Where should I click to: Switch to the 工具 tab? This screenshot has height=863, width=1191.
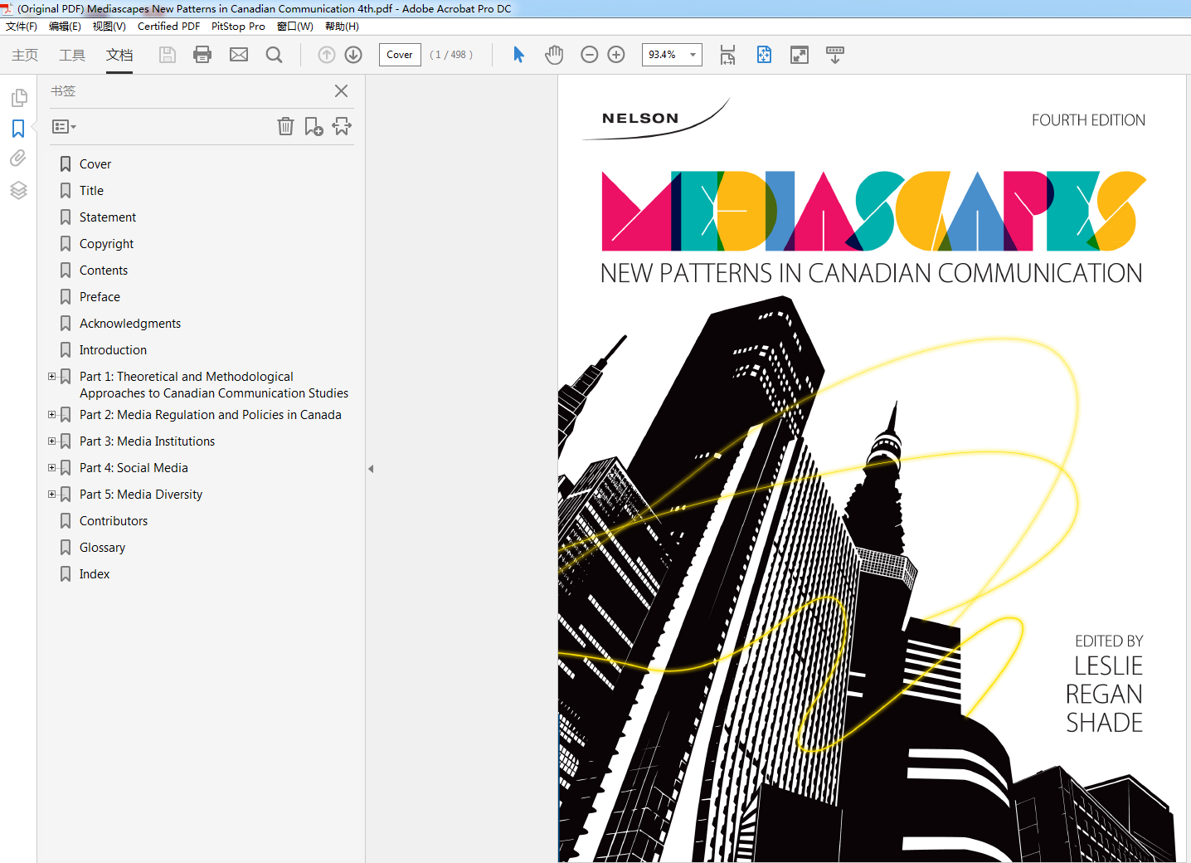[72, 55]
